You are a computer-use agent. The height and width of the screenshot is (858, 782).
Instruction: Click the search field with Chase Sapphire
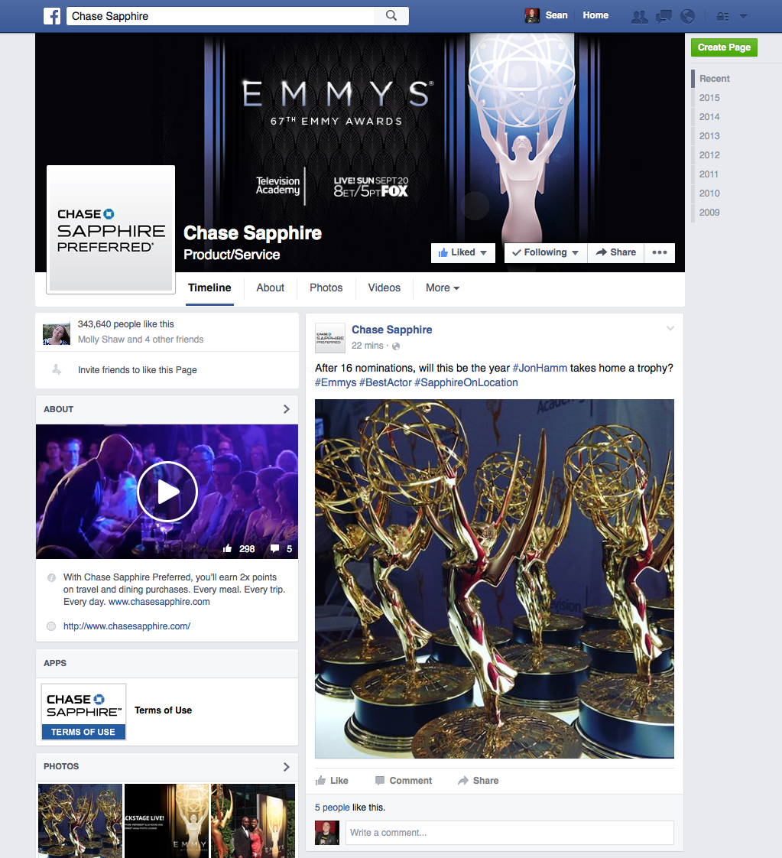pos(220,16)
